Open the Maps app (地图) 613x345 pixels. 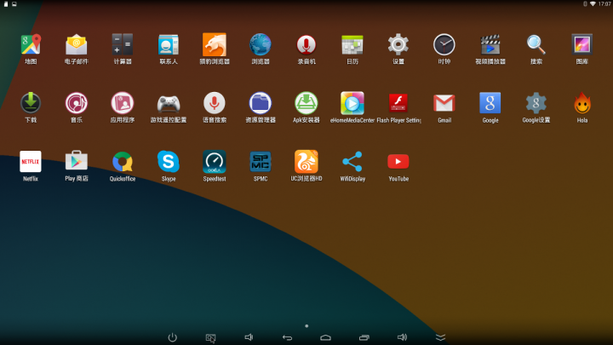31,44
